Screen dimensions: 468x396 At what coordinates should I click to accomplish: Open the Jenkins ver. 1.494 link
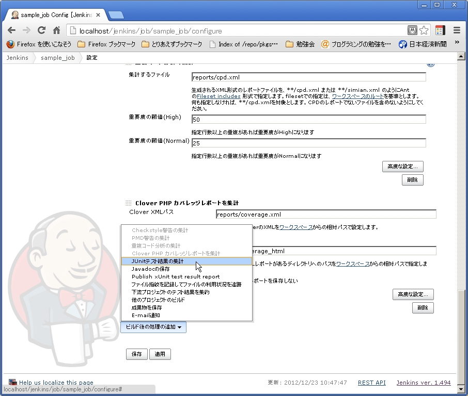point(424,383)
